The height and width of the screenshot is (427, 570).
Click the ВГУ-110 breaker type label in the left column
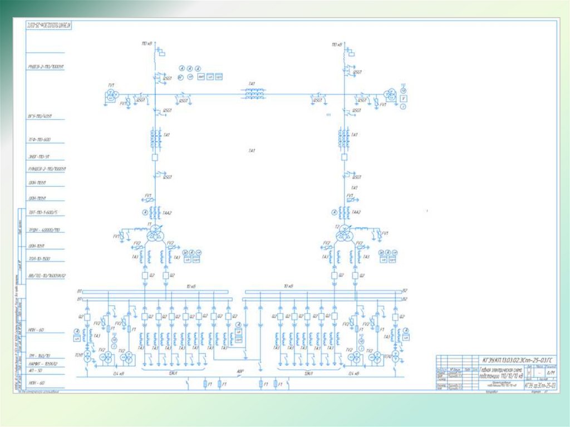[40, 116]
